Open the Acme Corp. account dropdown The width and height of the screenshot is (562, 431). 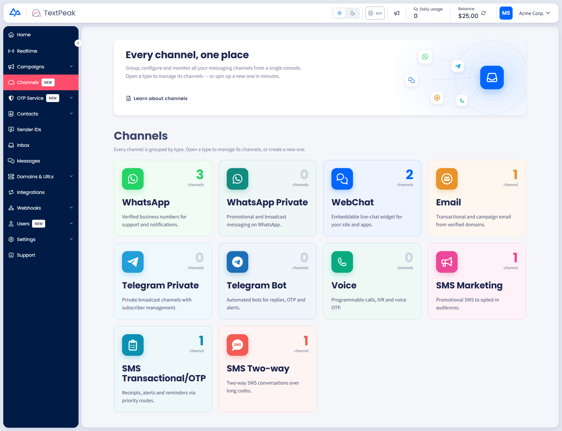[535, 13]
